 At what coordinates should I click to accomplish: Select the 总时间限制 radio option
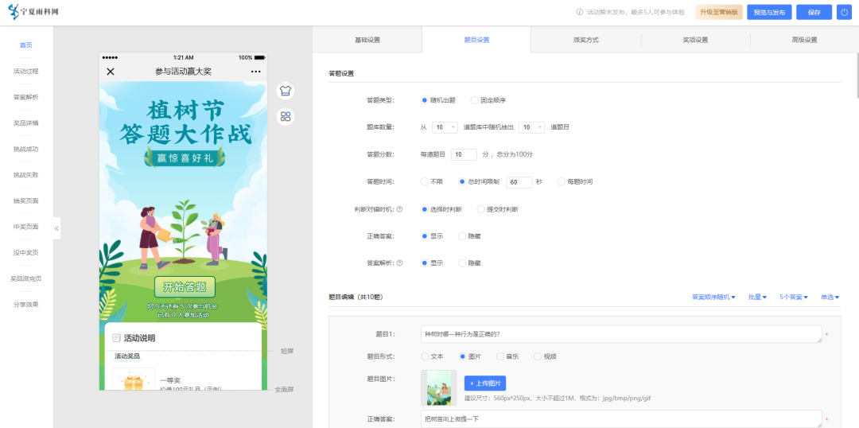462,181
